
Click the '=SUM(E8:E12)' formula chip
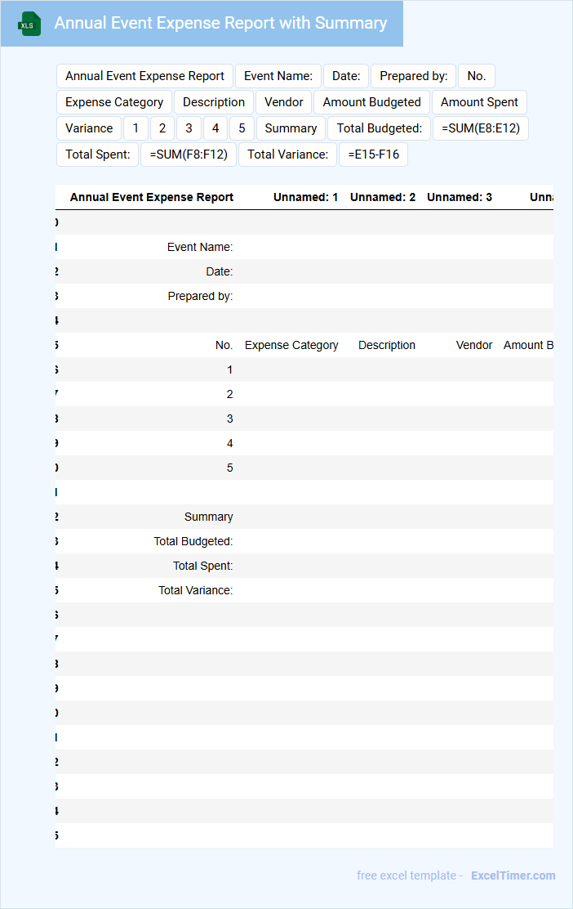click(x=480, y=128)
